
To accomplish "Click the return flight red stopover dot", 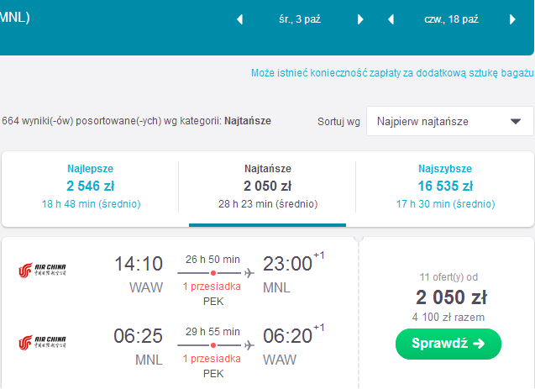I will coord(213,345).
